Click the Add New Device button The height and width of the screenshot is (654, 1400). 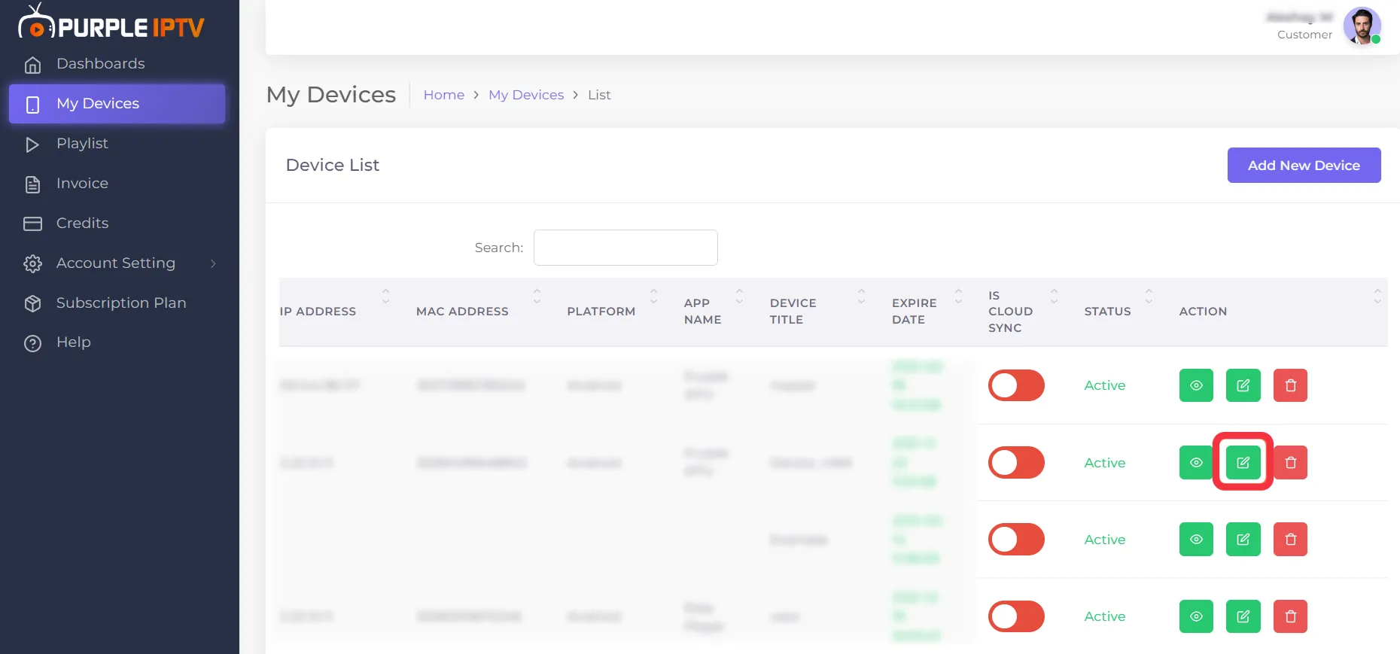[1304, 166]
